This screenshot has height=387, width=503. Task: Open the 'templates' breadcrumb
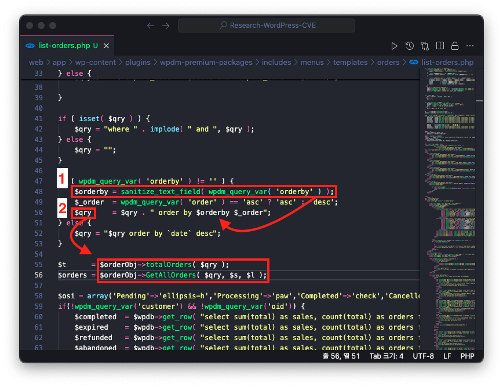coord(350,62)
